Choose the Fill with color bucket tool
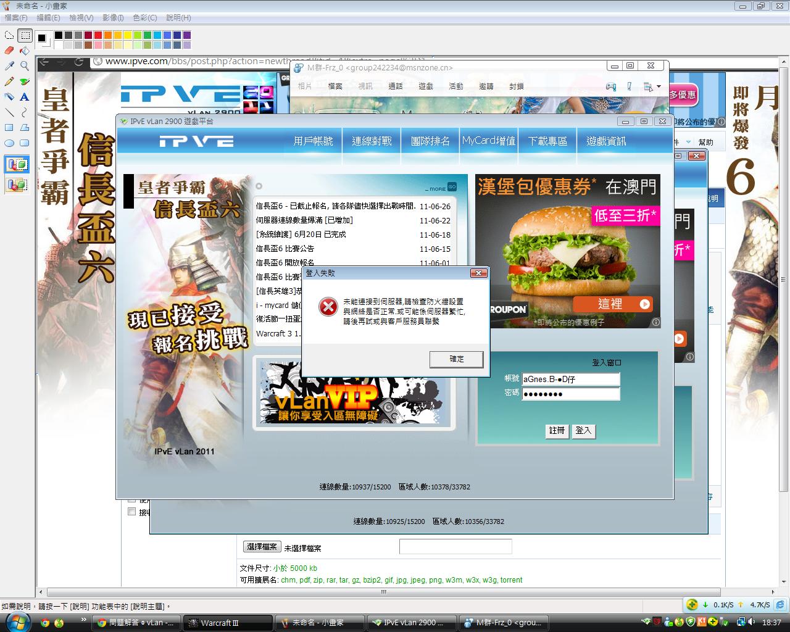The image size is (790, 632). pyautogui.click(x=25, y=51)
